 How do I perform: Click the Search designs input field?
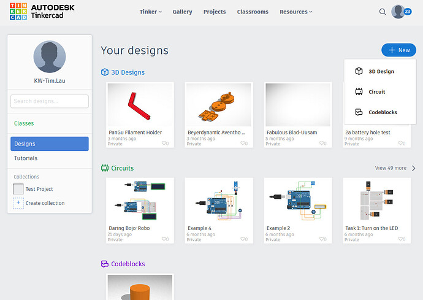pyautogui.click(x=50, y=101)
